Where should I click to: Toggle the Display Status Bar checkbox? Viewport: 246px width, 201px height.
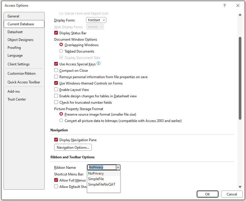click(x=56, y=33)
